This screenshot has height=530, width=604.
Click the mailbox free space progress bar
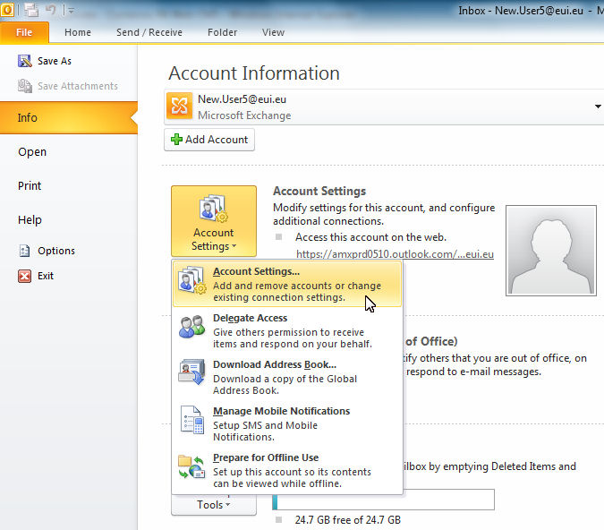tap(385, 499)
